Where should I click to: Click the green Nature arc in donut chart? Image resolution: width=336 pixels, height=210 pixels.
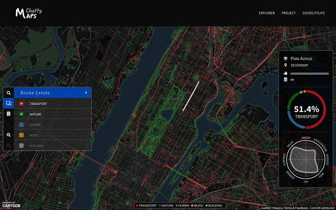click(x=291, y=99)
